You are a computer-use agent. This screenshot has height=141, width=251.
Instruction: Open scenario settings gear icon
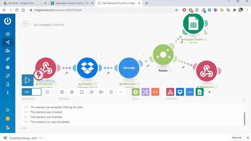coord(72,92)
